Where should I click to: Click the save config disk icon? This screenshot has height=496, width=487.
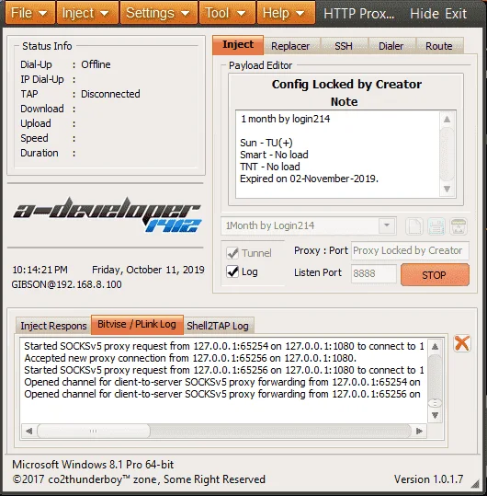(436, 226)
